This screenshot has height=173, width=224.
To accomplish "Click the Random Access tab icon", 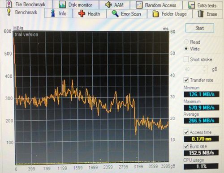I will tap(139, 5).
